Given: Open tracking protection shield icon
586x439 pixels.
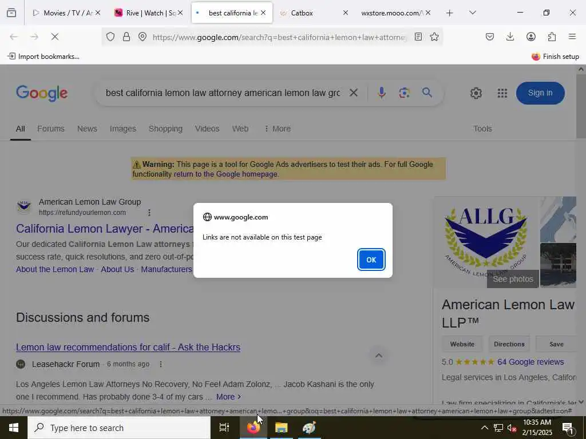Looking at the screenshot, I should pyautogui.click(x=110, y=37).
